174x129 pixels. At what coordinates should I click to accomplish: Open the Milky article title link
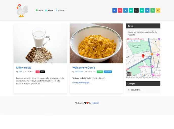coord(24,68)
